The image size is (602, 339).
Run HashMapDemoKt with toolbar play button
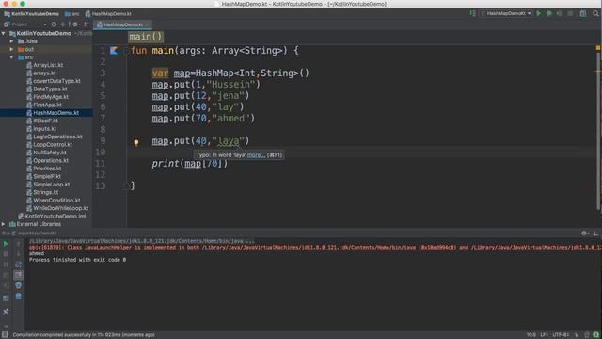539,13
